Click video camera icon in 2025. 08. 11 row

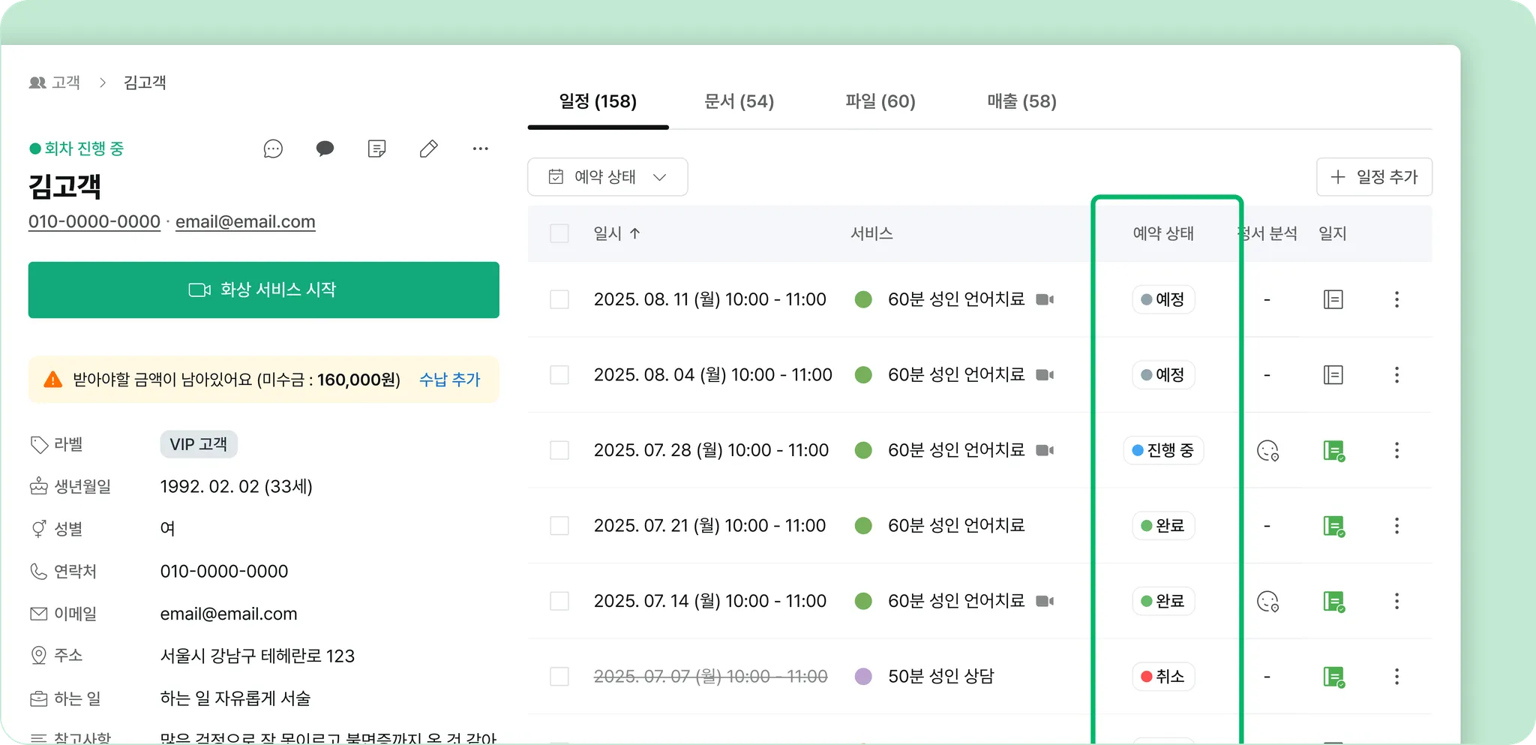point(1045,299)
